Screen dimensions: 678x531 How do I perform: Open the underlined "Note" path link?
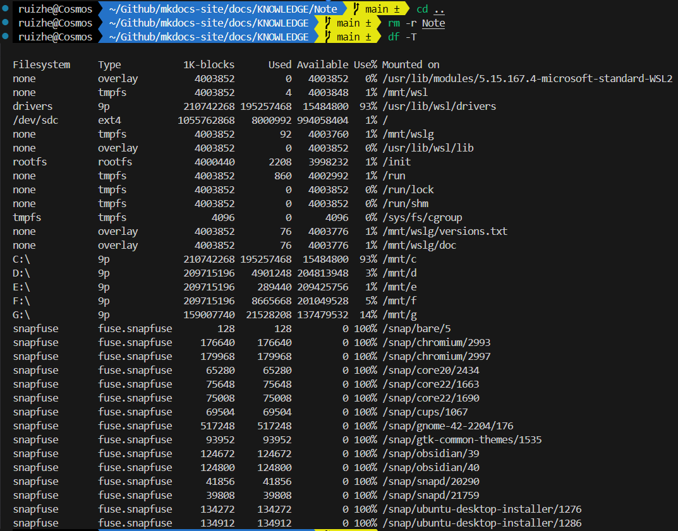click(433, 23)
